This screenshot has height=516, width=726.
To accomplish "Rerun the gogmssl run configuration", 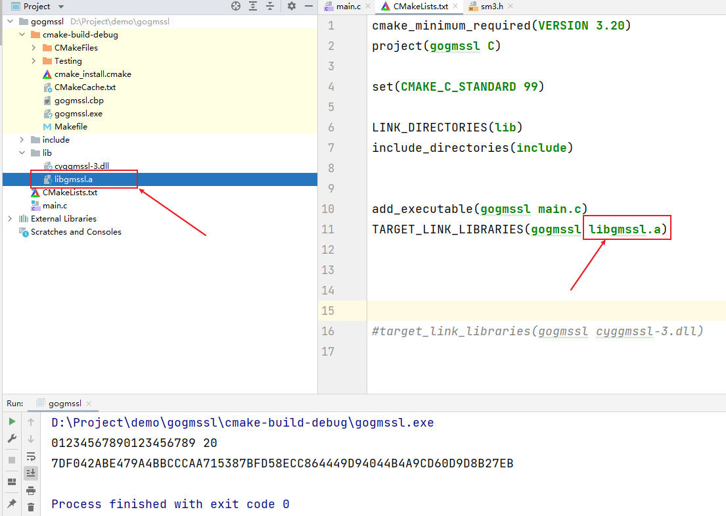I will pyautogui.click(x=11, y=422).
